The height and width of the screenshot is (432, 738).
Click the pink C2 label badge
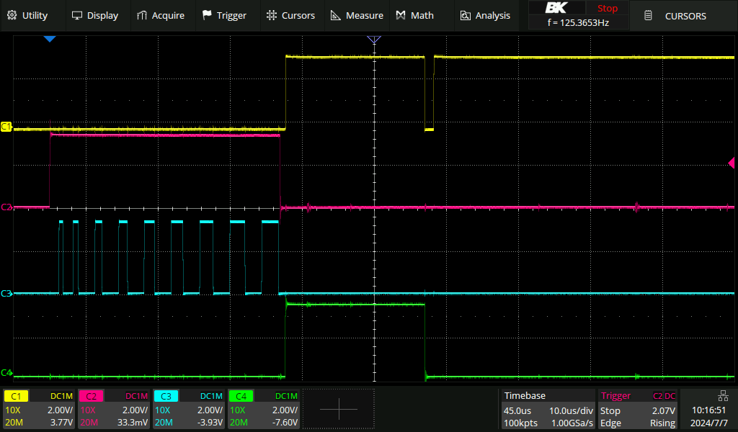tap(91, 396)
